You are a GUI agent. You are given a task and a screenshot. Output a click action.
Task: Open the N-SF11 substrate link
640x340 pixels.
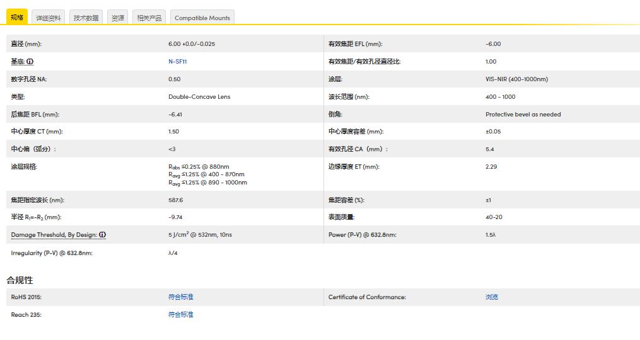[x=177, y=62]
